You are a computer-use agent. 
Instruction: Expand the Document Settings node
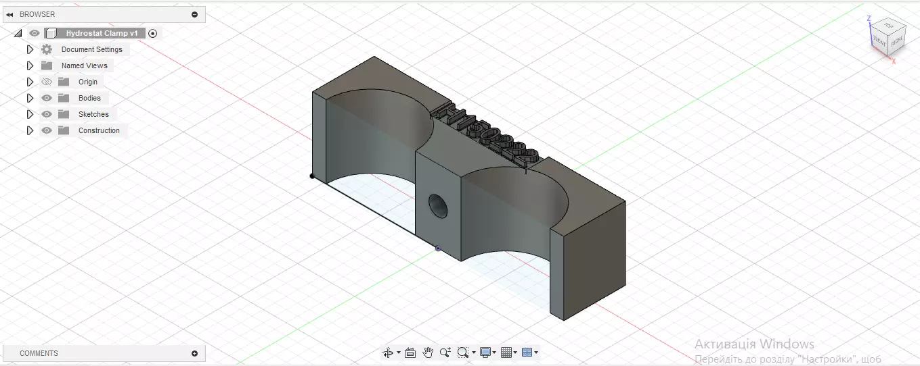coord(30,49)
